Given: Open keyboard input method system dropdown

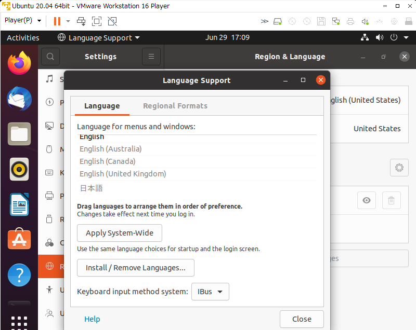Looking at the screenshot, I should click(210, 292).
